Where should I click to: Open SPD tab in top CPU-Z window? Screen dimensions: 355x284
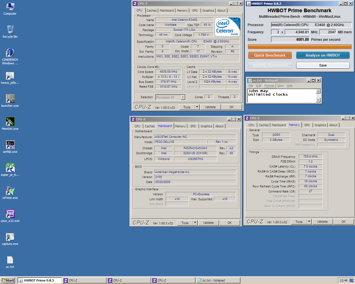tap(195, 11)
